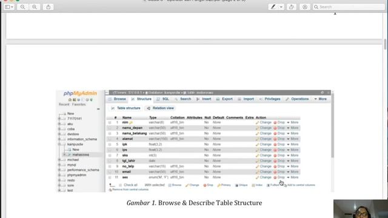Click the zoom out magnifier in Preview toolbar
388x218 pixels.
[x=22, y=7]
